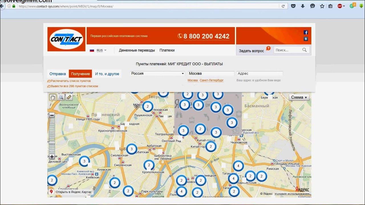The width and height of the screenshot is (365, 205).
Task: Open cluster 2 marker above Кропоткинская
Action: click(x=149, y=165)
